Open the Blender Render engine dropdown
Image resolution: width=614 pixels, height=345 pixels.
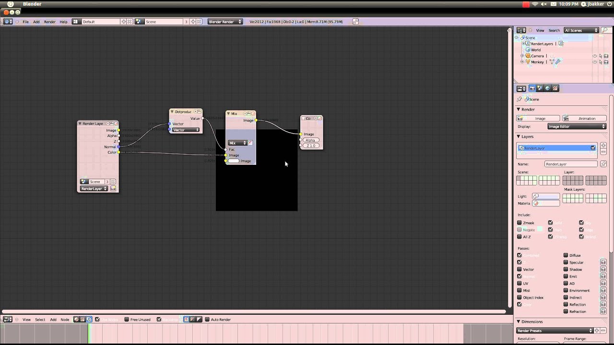pyautogui.click(x=225, y=22)
